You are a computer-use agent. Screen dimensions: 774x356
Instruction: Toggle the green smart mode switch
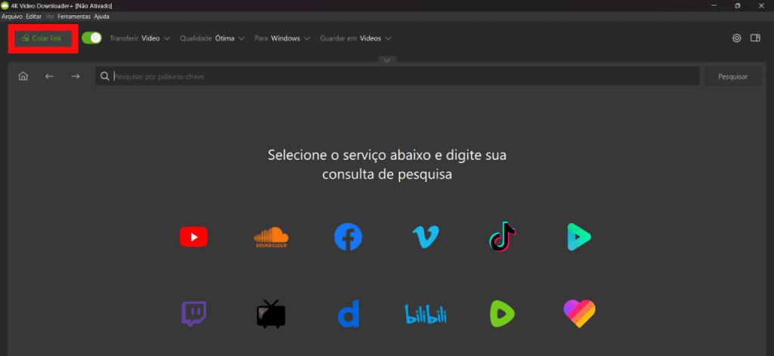pyautogui.click(x=91, y=38)
